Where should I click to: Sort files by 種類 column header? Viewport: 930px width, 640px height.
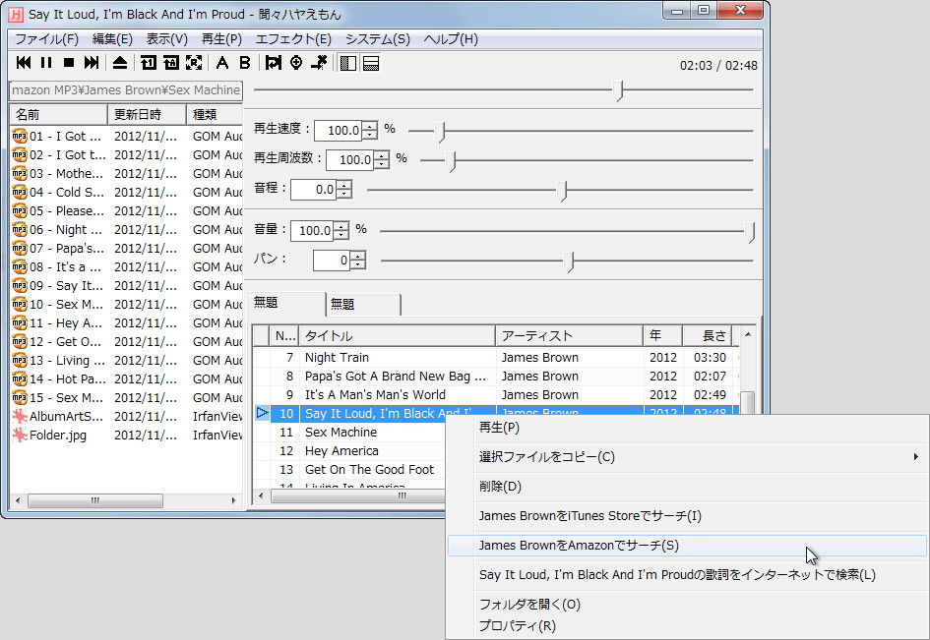tap(215, 114)
